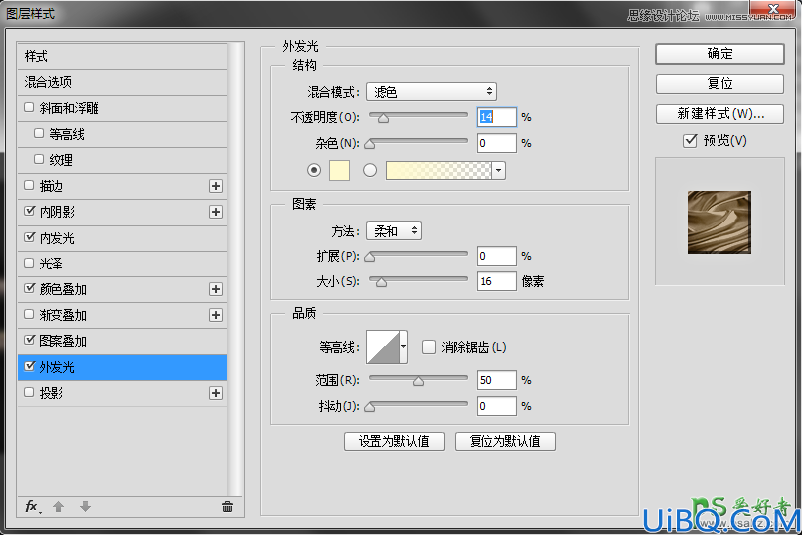Click the 范围 slider handle
Viewport: 802px width, 535px height.
point(418,381)
